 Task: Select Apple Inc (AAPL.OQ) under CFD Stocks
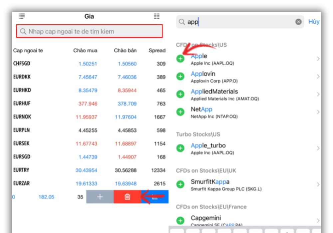[212, 63]
